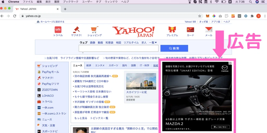
Task: Switch search to リアルタイム
Action: coord(131,43)
